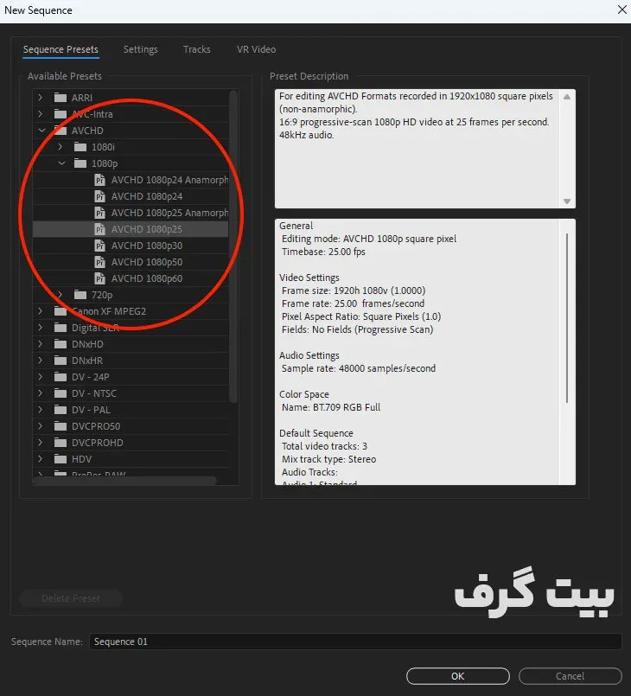Click the HDV folder icon
This screenshot has width=631, height=696.
[61, 459]
